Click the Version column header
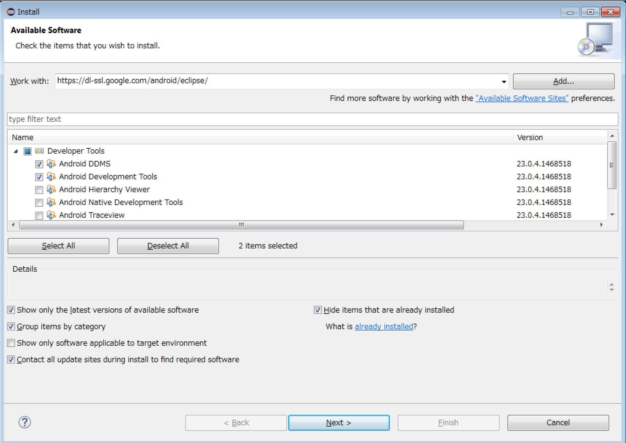This screenshot has width=626, height=443. click(x=560, y=137)
